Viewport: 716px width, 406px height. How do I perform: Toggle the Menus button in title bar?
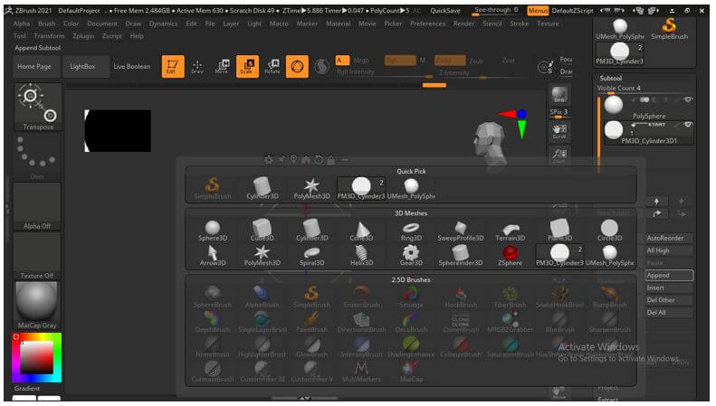(x=538, y=11)
